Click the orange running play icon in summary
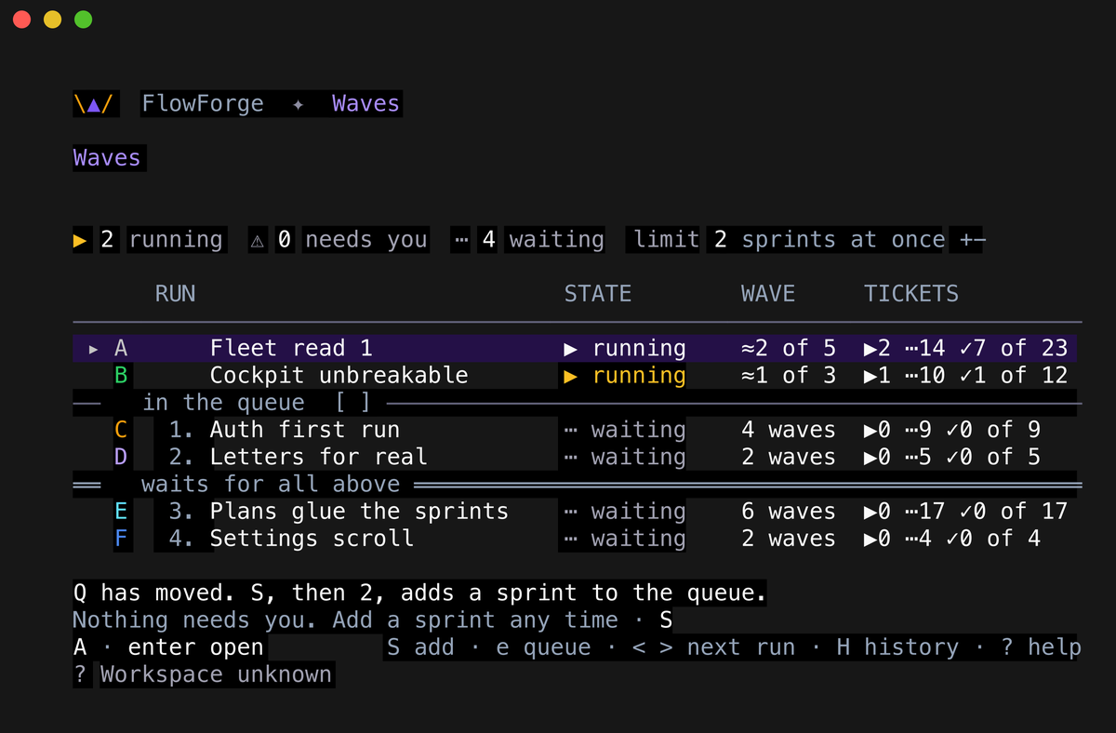Image resolution: width=1116 pixels, height=733 pixels. pos(81,240)
